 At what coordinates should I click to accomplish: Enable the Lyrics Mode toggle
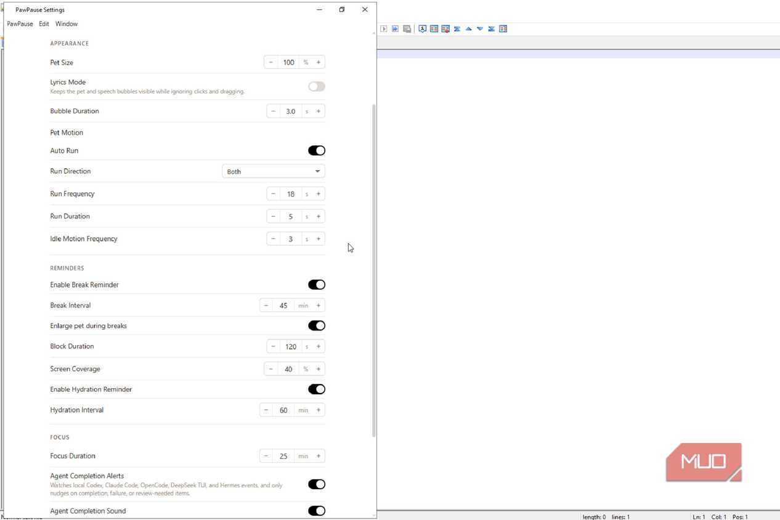coord(317,87)
